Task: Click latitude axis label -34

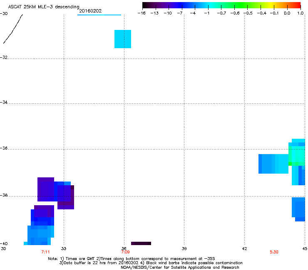Action: point(4,102)
